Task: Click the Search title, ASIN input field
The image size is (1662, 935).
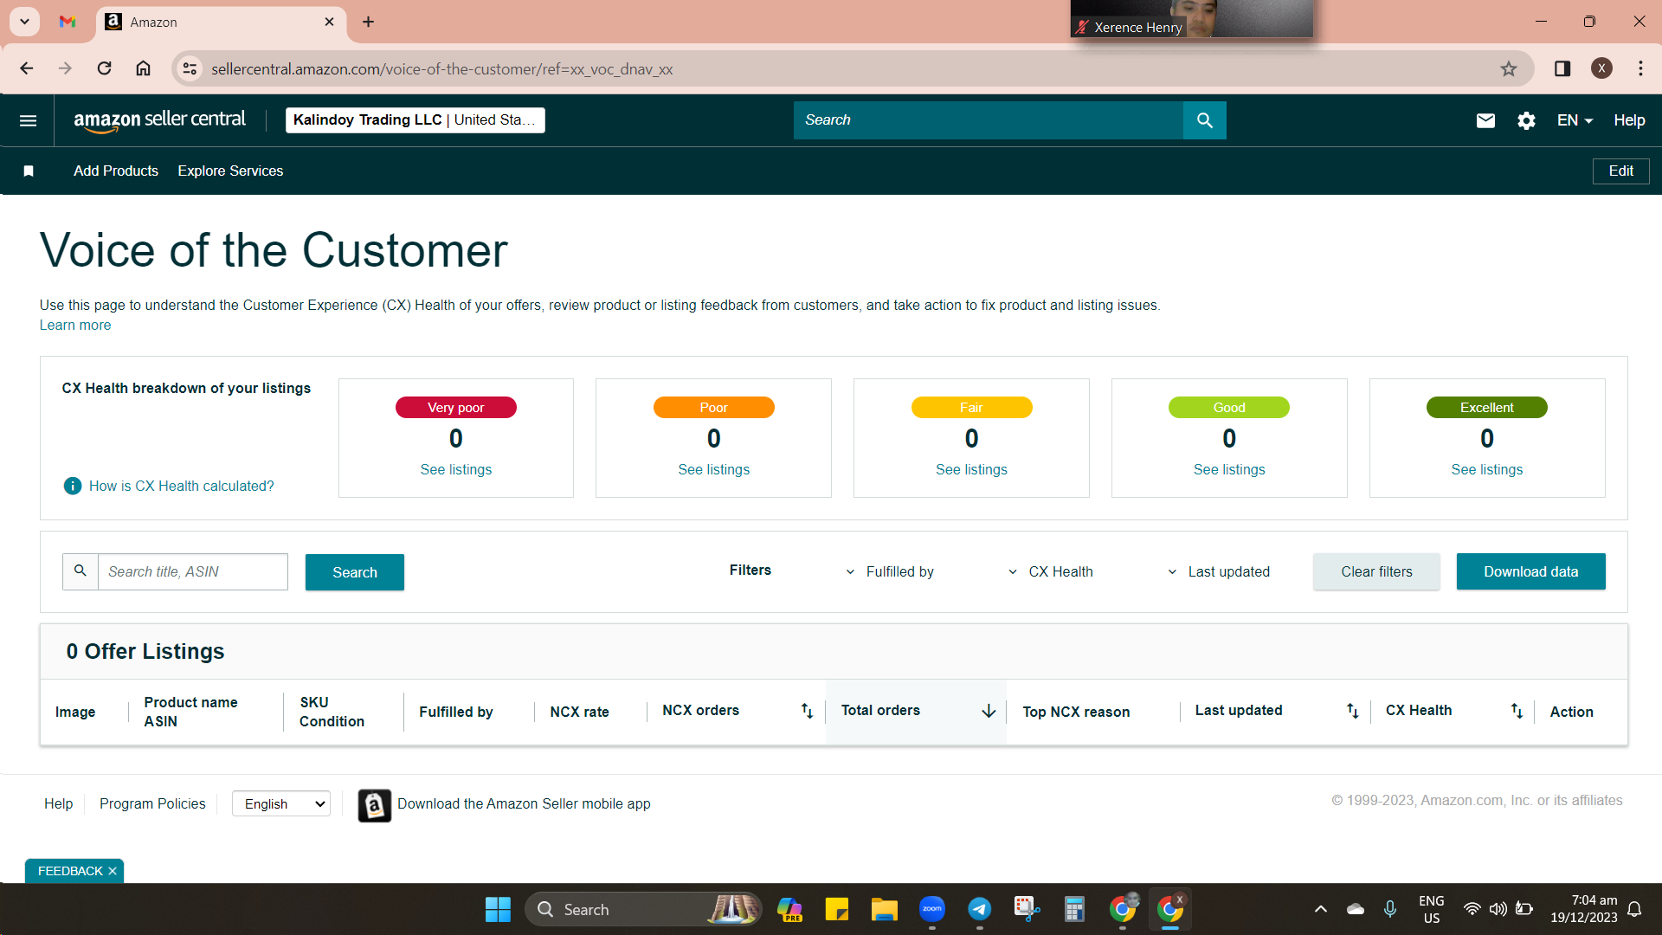Action: pos(192,572)
